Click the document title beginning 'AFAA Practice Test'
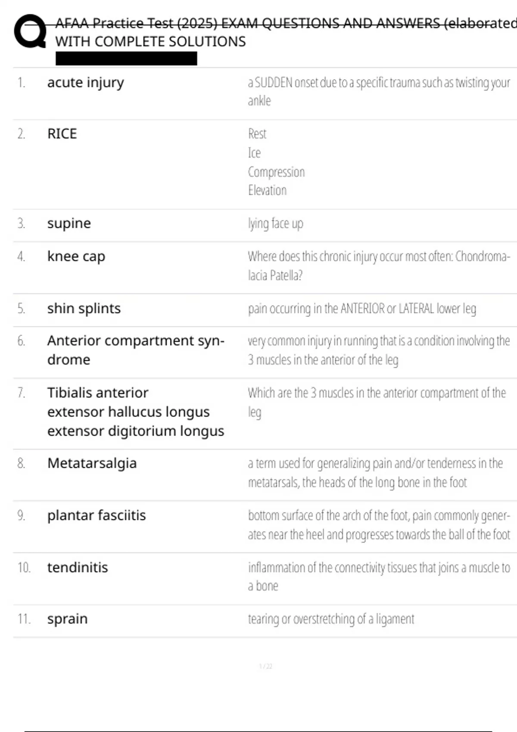Image resolution: width=517 pixels, height=732 pixels. (286, 23)
